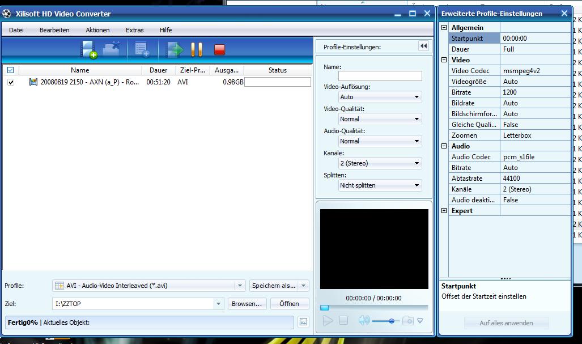Collapse the profile settings panel with double-arrow
Viewport: 582px width, 344px height.
423,46
